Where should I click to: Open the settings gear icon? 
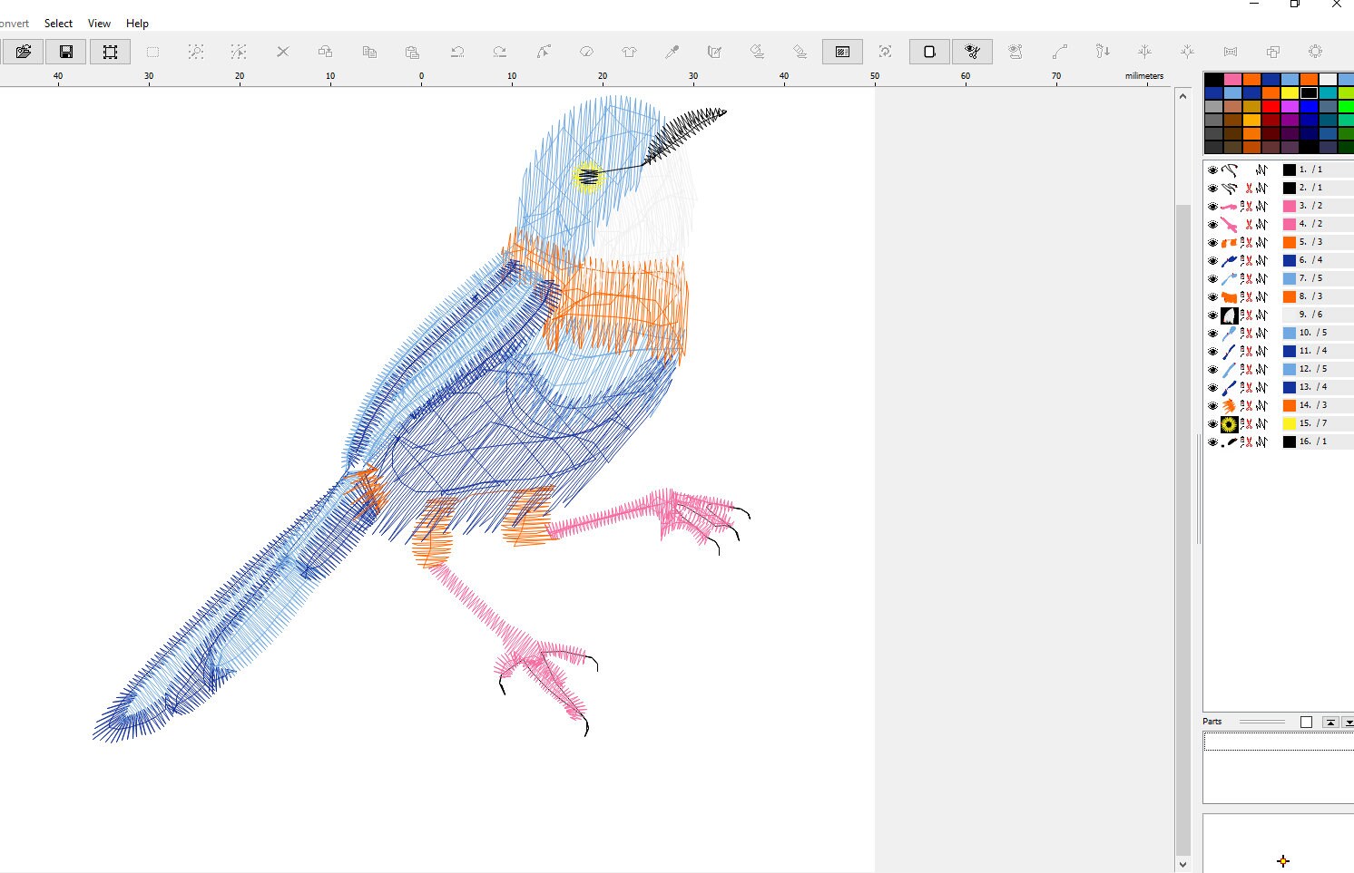pos(1316,52)
